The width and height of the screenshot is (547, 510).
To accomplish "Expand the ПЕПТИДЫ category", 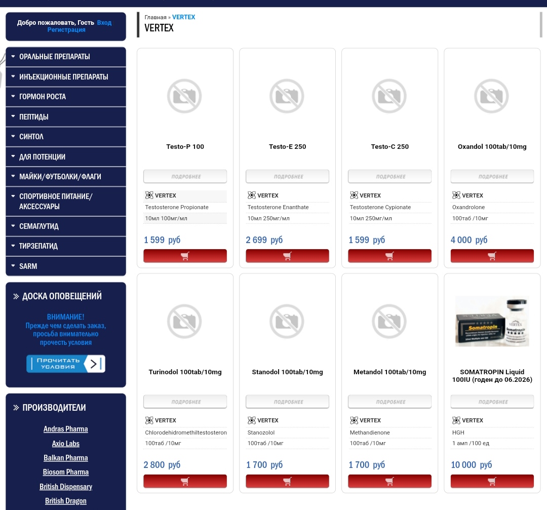I will pyautogui.click(x=65, y=117).
